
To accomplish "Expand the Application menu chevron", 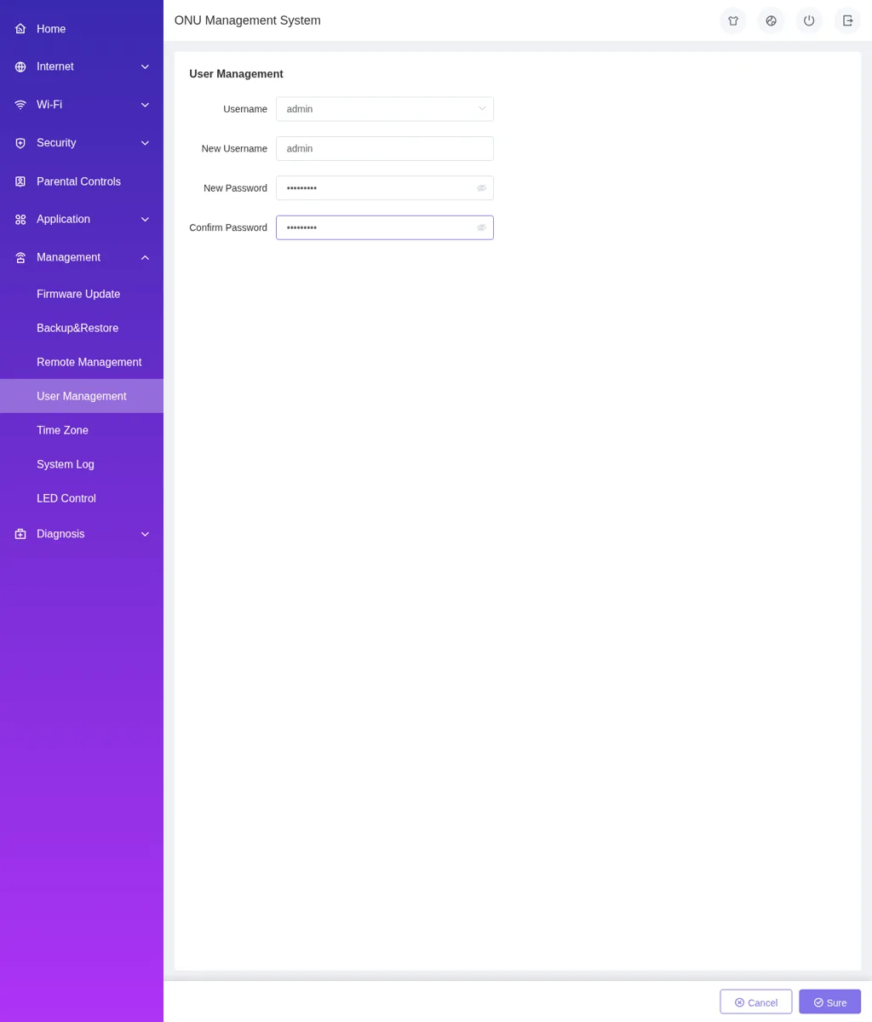I will [x=145, y=219].
